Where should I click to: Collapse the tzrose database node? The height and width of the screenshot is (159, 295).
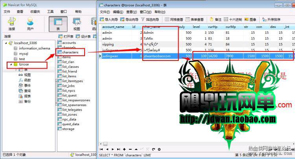(11, 64)
